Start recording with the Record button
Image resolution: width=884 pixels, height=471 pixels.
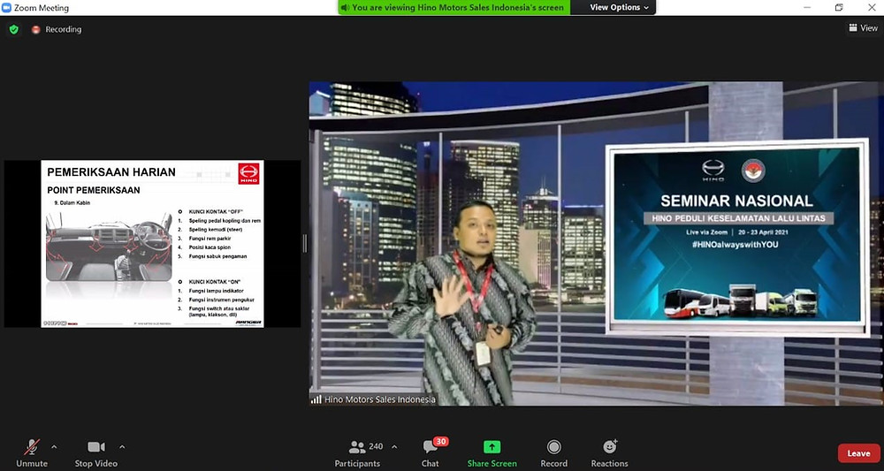point(553,453)
